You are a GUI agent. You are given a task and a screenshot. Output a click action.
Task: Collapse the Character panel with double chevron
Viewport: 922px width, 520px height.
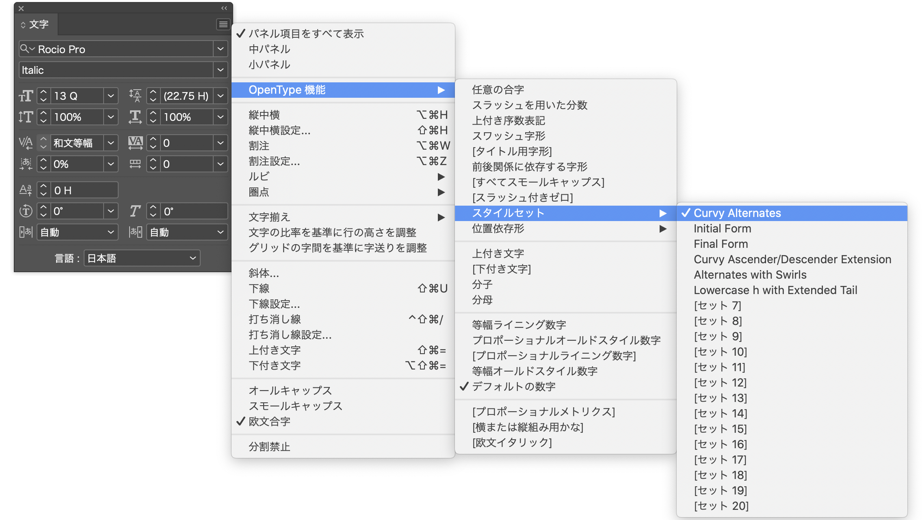(x=223, y=7)
